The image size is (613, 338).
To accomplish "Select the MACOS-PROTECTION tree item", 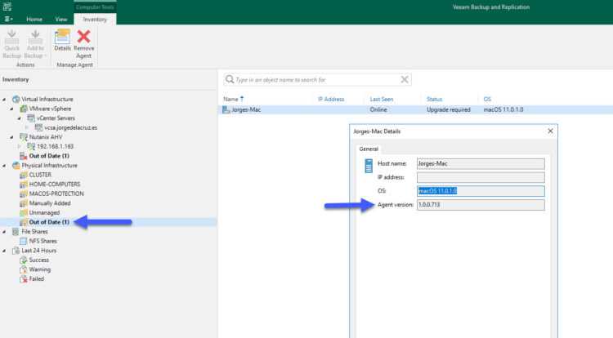I will pyautogui.click(x=56, y=193).
